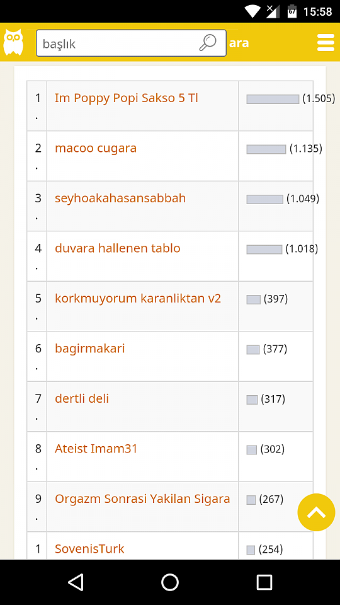Open 'Im Poppy Popi Sakso 5 Tl' link
The width and height of the screenshot is (340, 605).
click(x=127, y=98)
